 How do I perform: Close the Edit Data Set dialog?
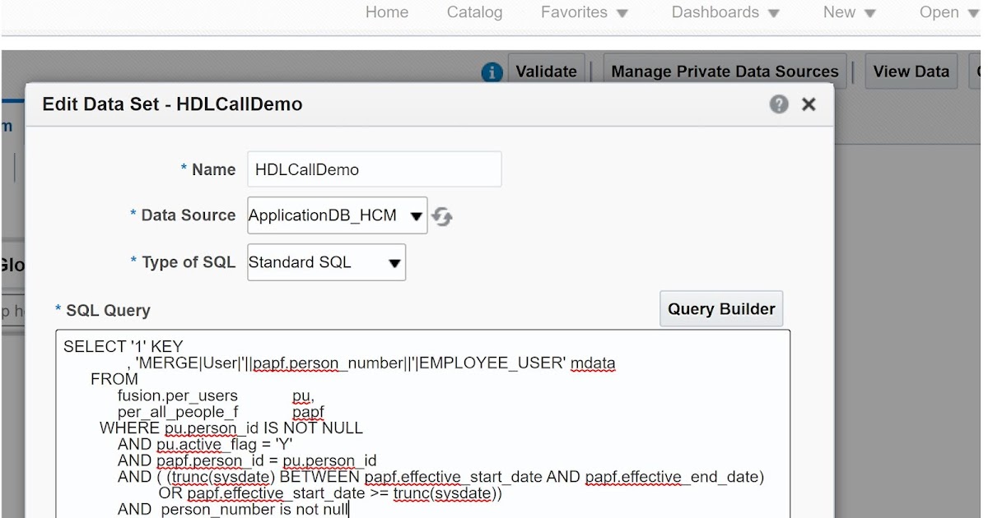click(x=808, y=104)
